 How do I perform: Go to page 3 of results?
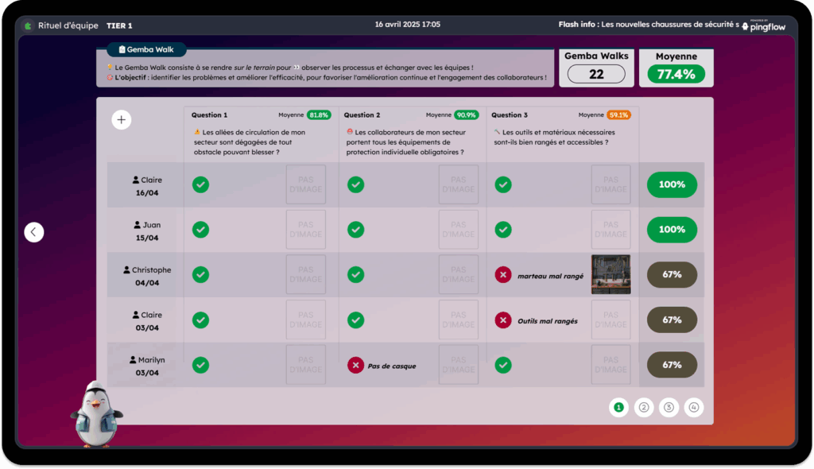(x=669, y=408)
